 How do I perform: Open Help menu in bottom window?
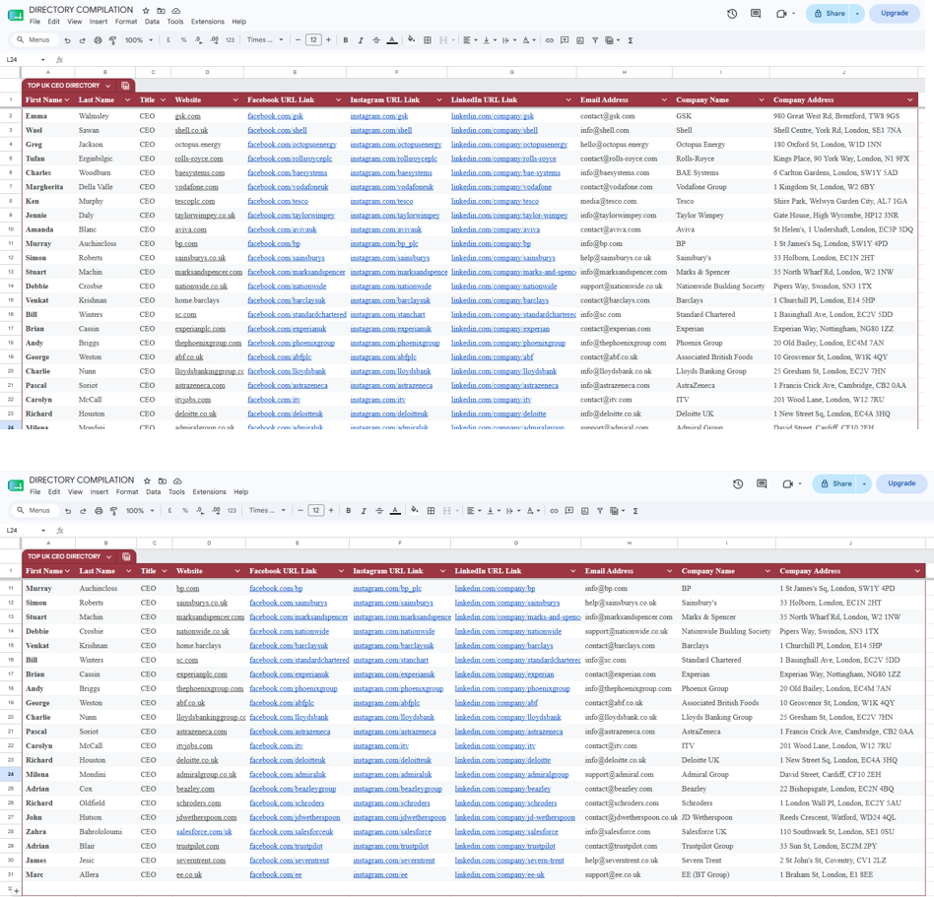click(x=241, y=492)
